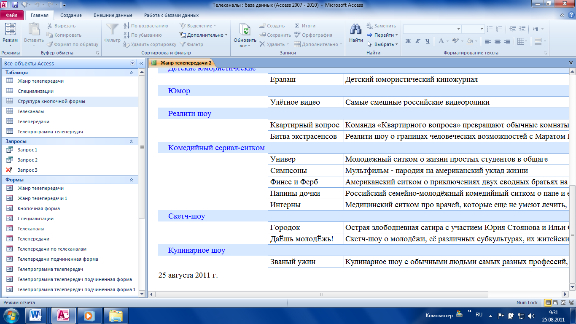Toggle italic К formatting
Image resolution: width=576 pixels, height=324 pixels.
click(418, 41)
